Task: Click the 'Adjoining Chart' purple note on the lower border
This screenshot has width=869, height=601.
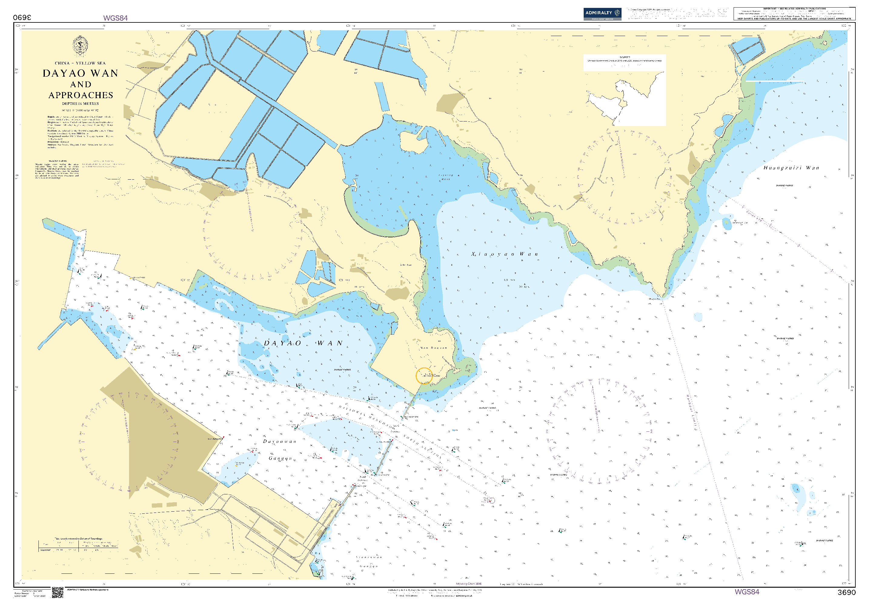Action: (468, 584)
